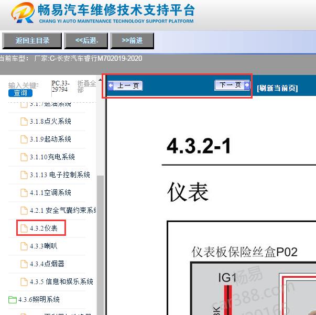Click the page icon beside 4.3.4点烟器
Image resolution: width=316 pixels, height=315 pixels.
click(24, 264)
